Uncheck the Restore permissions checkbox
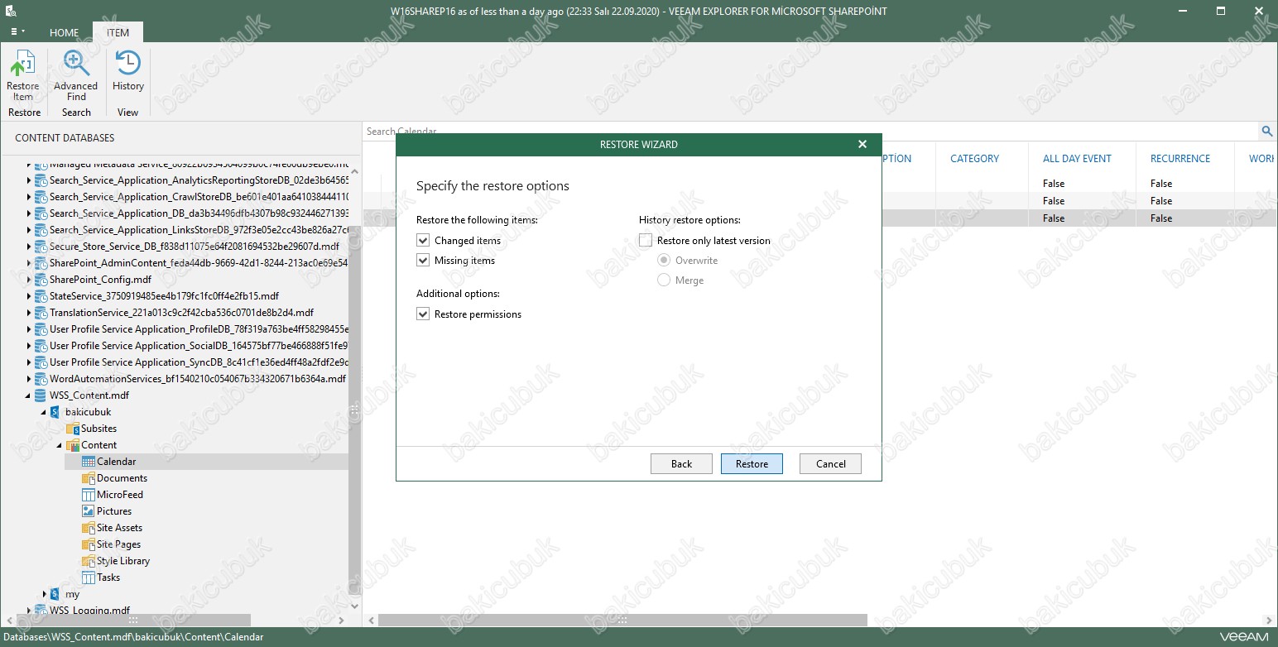Screen dimensions: 1278x647 coord(423,314)
